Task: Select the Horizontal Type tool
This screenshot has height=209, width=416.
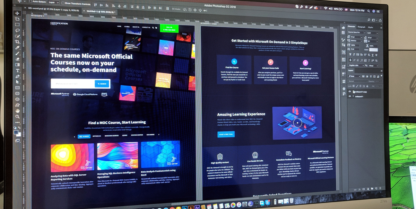Action: point(17,70)
